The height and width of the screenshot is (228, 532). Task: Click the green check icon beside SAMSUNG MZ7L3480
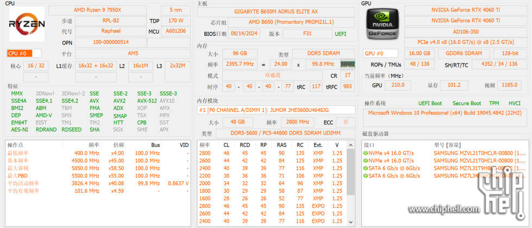365,175
